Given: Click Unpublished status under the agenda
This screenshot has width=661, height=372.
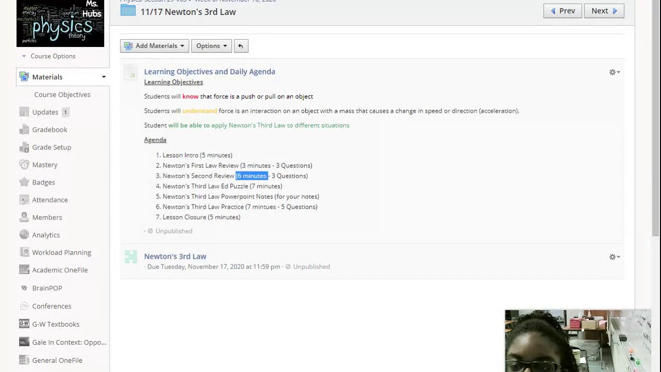Looking at the screenshot, I should pyautogui.click(x=170, y=231).
